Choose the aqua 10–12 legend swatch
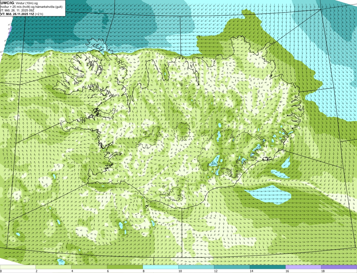This screenshot has height=273, width=357. click(196, 267)
